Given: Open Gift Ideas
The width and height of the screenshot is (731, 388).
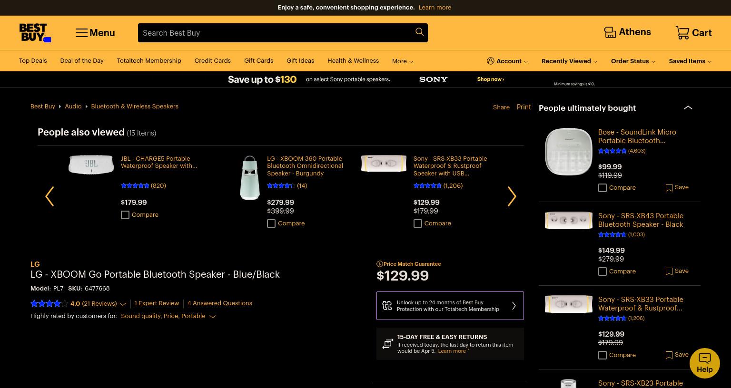Looking at the screenshot, I should [300, 60].
